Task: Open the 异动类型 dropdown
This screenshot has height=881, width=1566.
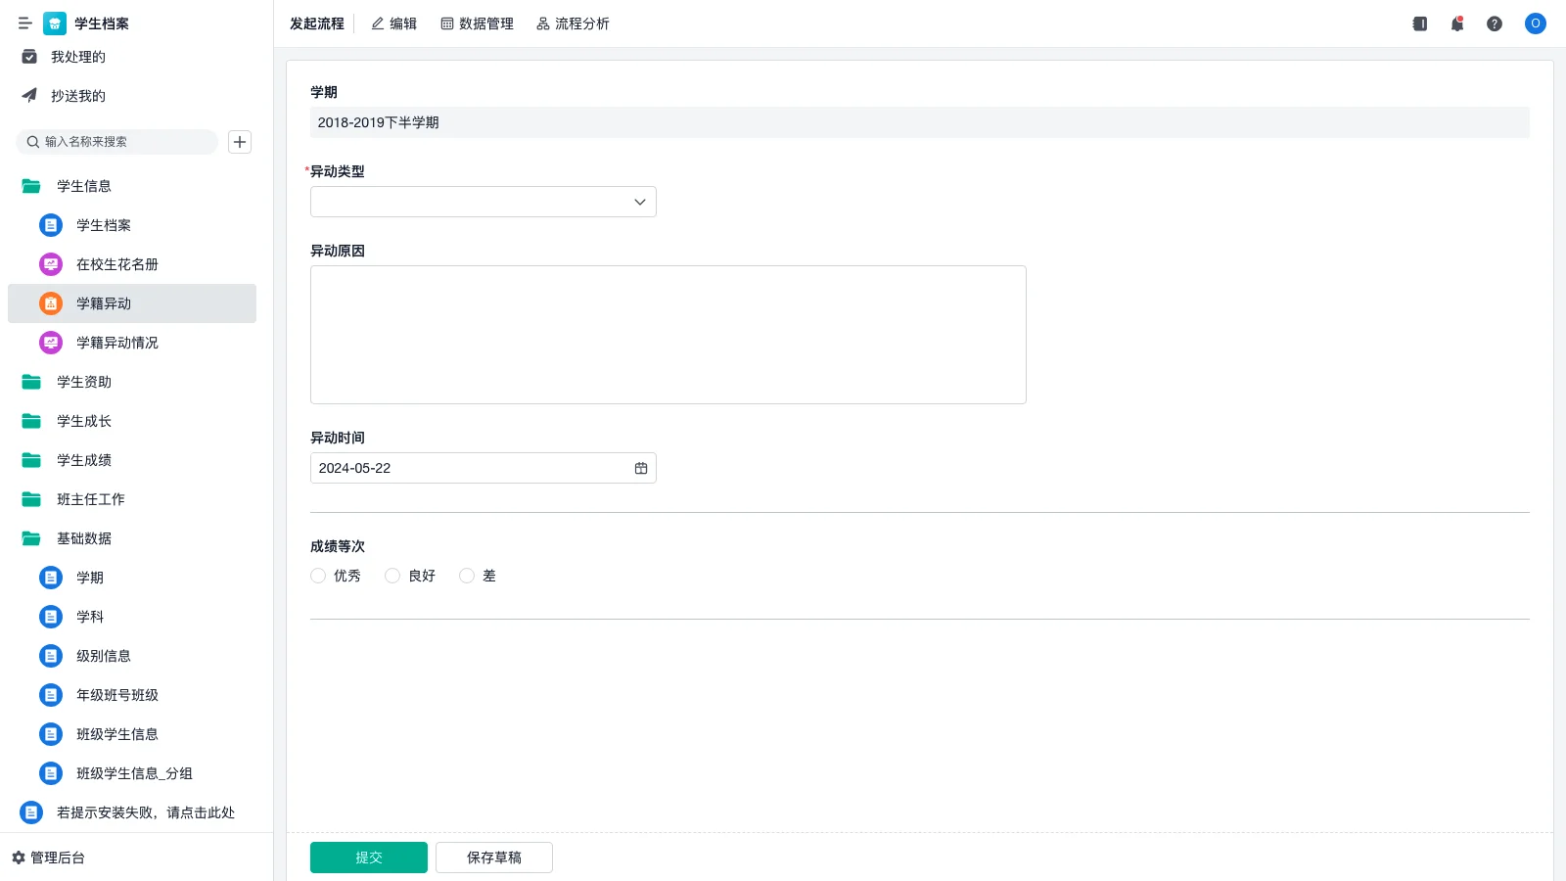Action: [x=483, y=202]
